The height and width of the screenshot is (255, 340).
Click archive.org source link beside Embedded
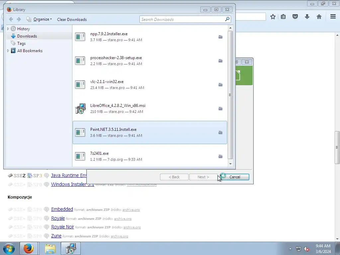click(x=131, y=210)
